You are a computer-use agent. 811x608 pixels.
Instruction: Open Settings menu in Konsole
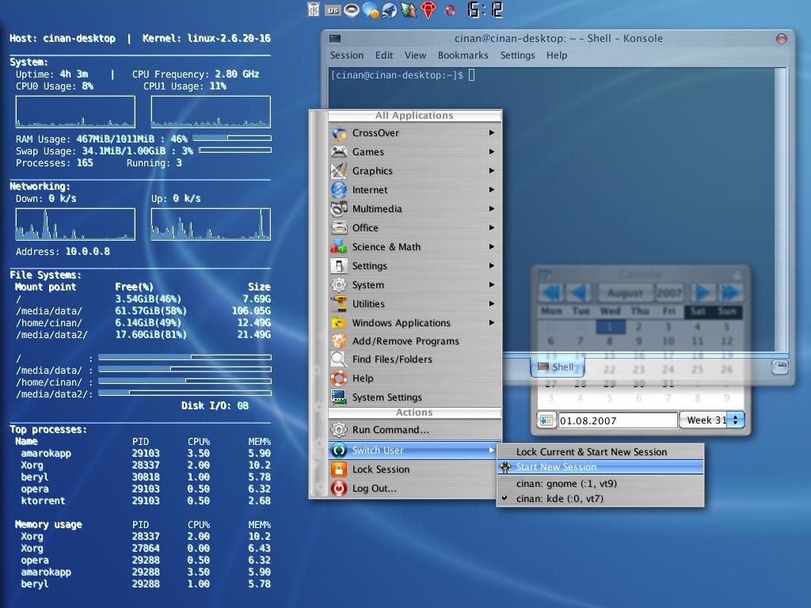pyautogui.click(x=517, y=55)
